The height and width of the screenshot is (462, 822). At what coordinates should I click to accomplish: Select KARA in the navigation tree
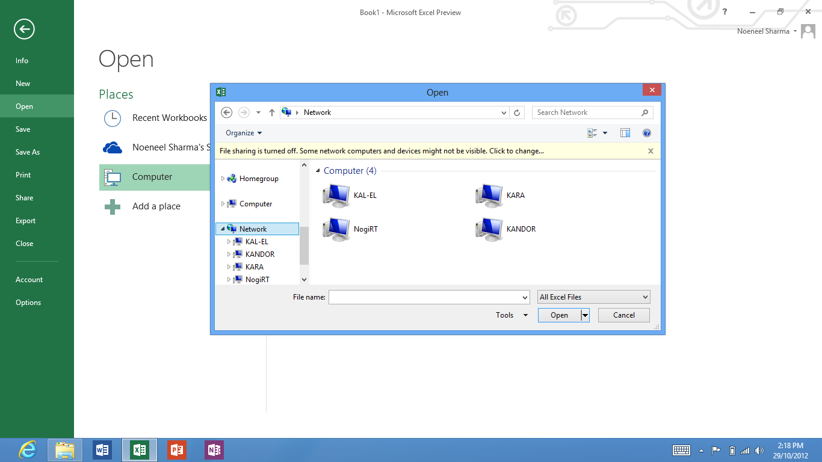point(255,267)
